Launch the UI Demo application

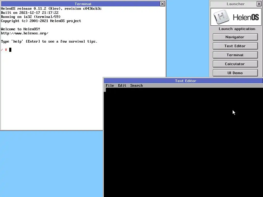click(x=235, y=73)
